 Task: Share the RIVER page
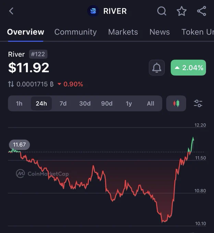tap(202, 11)
